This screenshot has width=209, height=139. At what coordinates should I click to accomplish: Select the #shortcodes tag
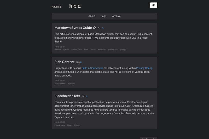(60, 83)
